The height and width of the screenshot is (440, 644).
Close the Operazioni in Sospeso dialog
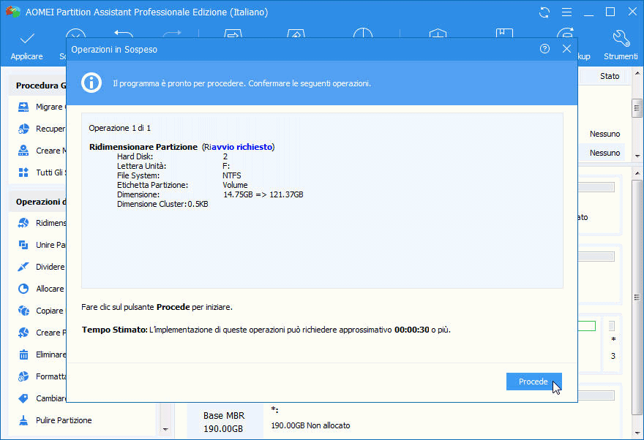pos(566,49)
